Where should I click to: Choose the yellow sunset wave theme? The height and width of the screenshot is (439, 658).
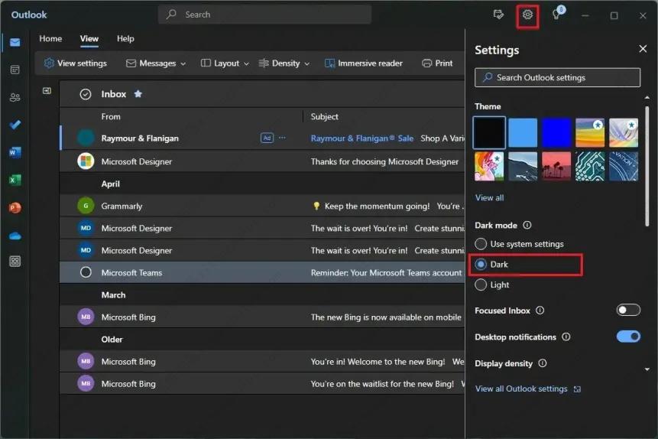coord(589,133)
